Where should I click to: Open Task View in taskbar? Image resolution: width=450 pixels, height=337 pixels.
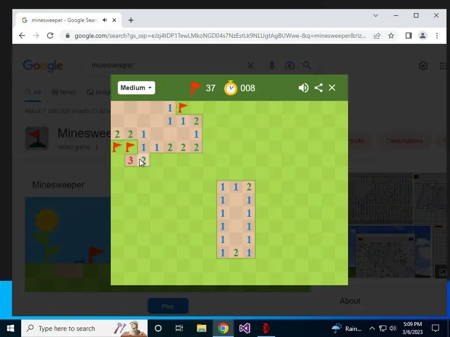179,328
